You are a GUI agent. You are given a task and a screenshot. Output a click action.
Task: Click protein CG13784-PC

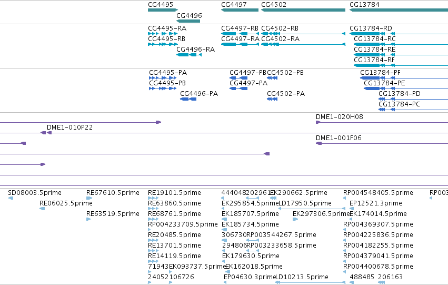click(x=399, y=104)
